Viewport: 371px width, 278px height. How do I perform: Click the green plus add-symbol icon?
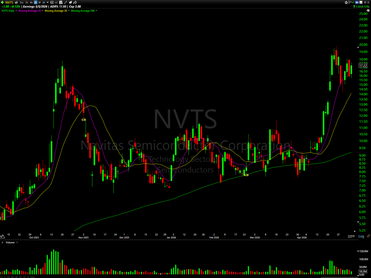pyautogui.click(x=2, y=2)
